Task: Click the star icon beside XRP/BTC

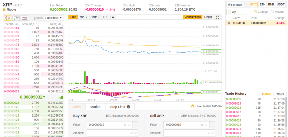Action: coord(229,23)
